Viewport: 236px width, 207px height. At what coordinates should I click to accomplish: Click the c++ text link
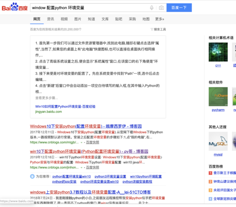pos(218,65)
